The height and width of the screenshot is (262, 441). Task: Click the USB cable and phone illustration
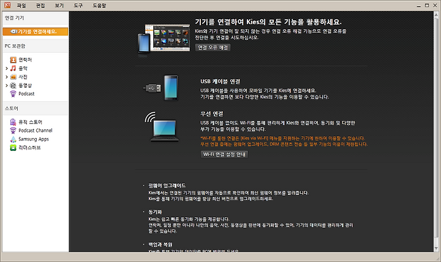(x=161, y=88)
